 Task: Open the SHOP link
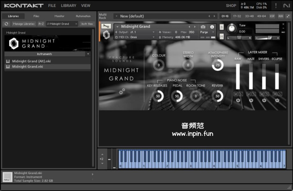[x=231, y=5]
